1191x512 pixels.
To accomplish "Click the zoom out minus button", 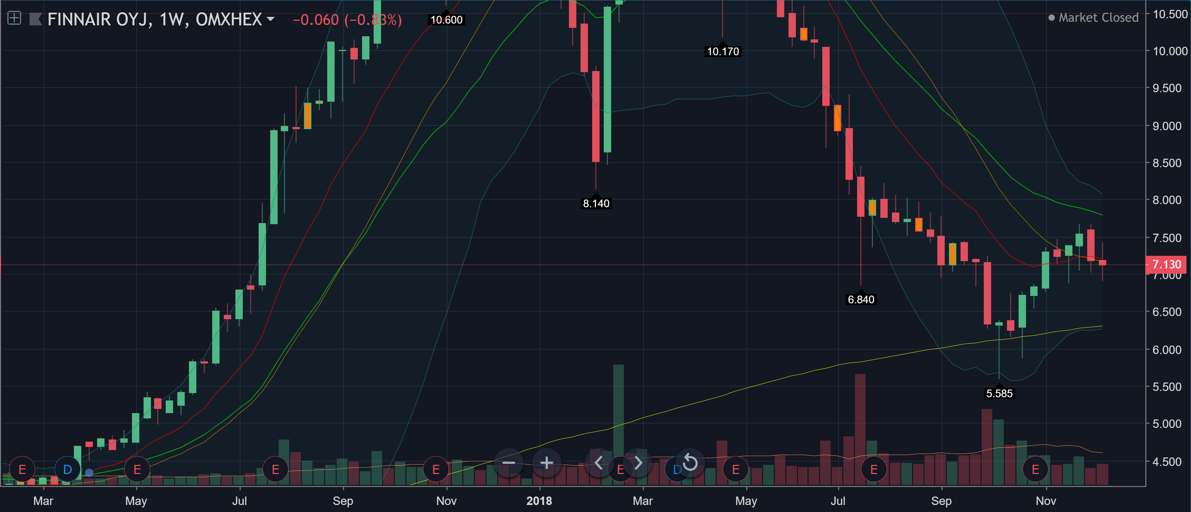I will point(508,463).
